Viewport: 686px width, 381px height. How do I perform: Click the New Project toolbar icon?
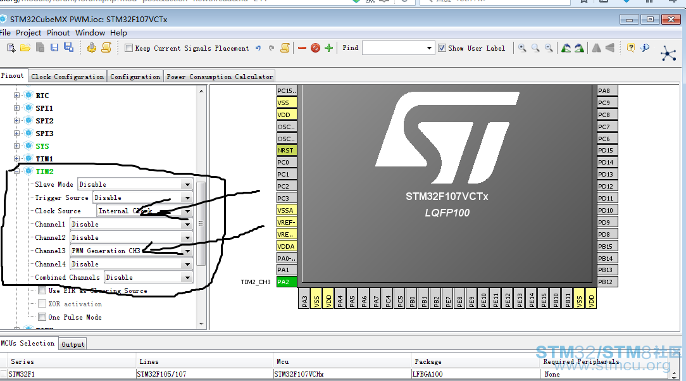coord(11,47)
